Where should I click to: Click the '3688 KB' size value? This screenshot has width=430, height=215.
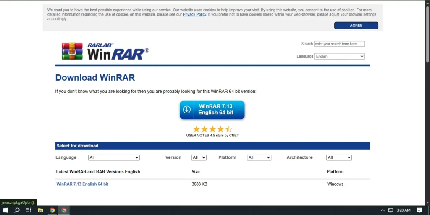[x=199, y=184]
